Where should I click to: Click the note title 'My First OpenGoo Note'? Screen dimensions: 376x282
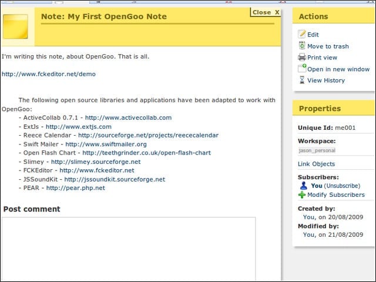pyautogui.click(x=117, y=16)
